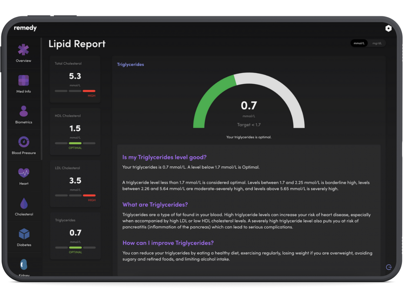Viewport: 405px width, 304px height.
Task: Open the Kidney section icon
Action: click(x=24, y=264)
